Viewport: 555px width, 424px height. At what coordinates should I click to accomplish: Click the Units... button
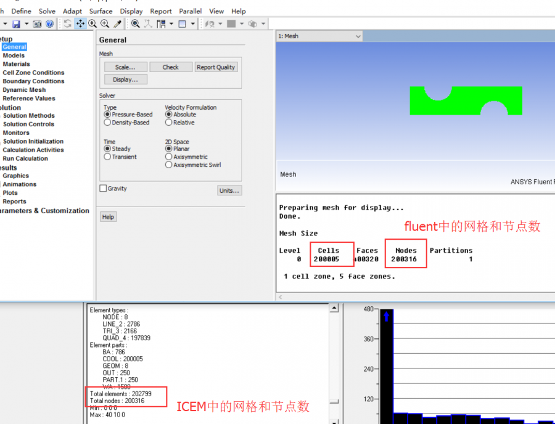coord(229,190)
